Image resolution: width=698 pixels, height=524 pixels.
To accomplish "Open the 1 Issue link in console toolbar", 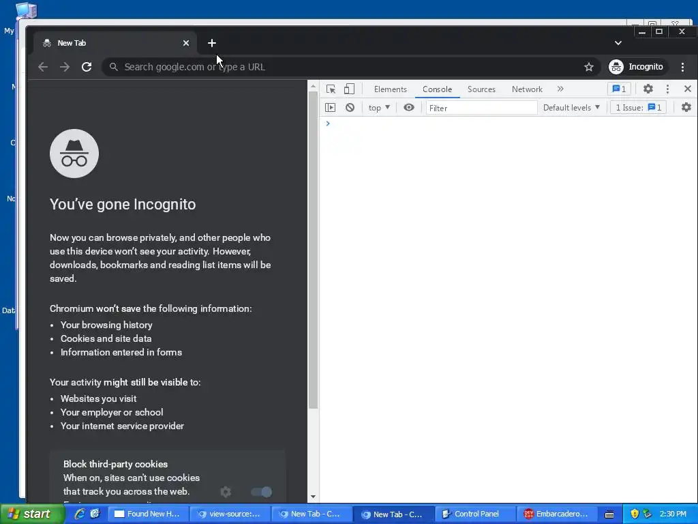I will (638, 107).
